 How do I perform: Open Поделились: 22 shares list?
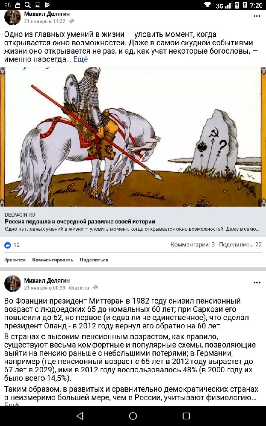[240, 244]
